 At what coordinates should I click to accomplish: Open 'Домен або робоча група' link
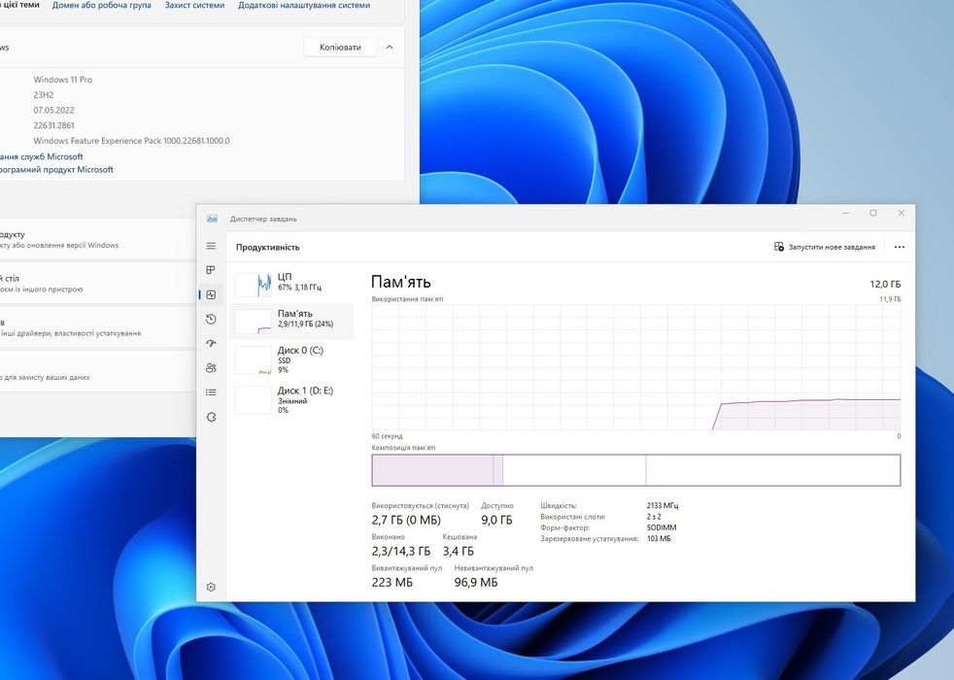tap(102, 5)
